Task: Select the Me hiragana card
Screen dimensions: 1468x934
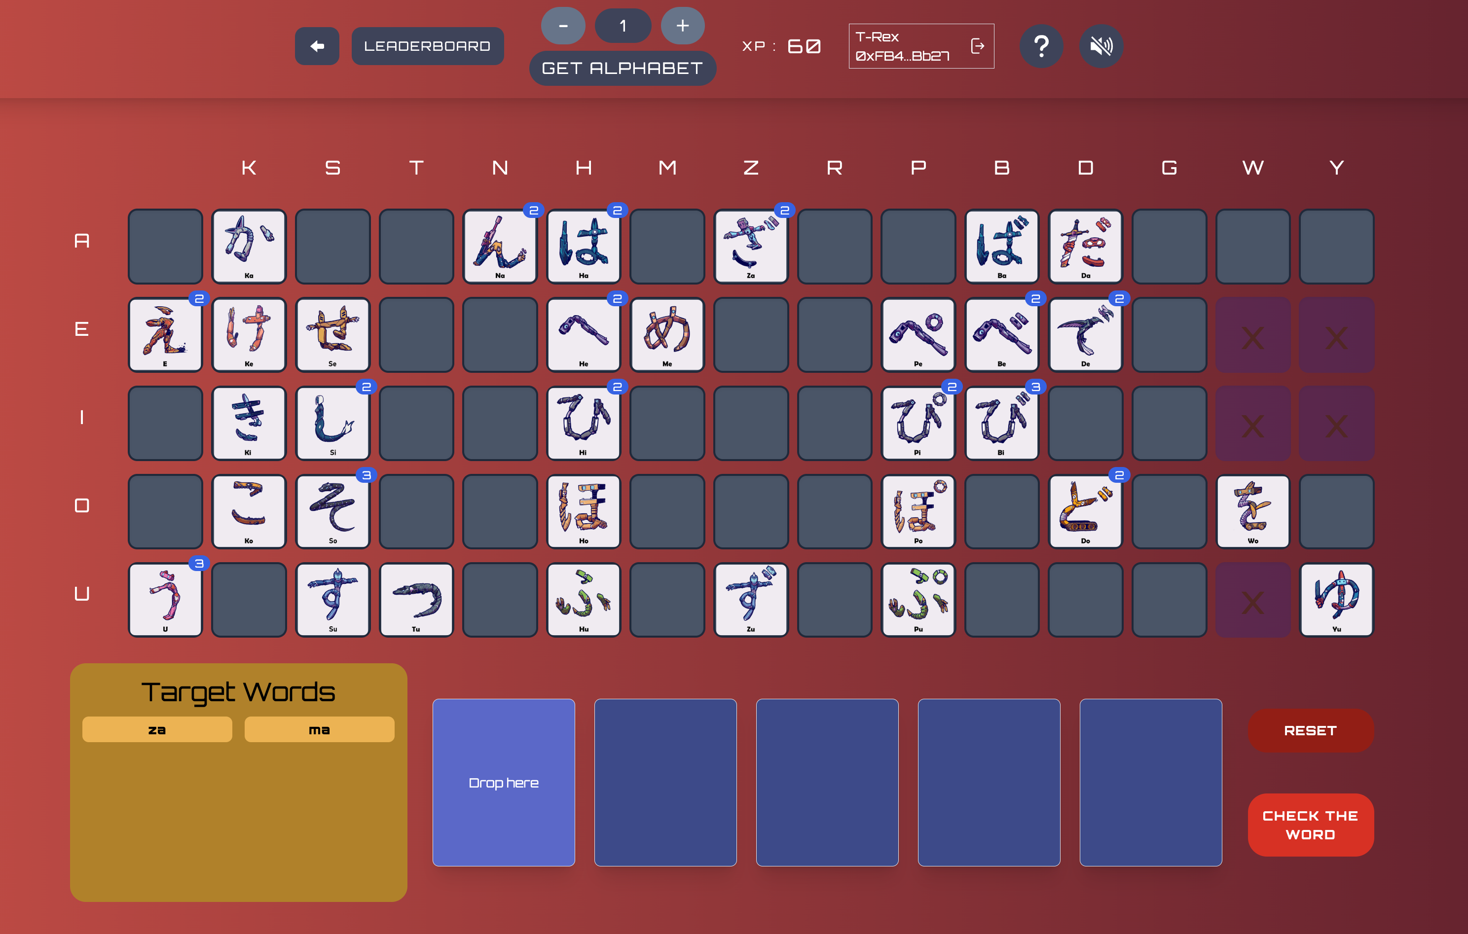Action: [x=667, y=334]
